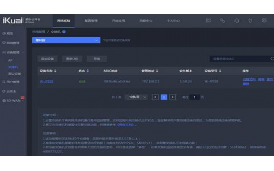Open the customer support headset icon
Screen dimensions: 274x171
(x=236, y=21)
